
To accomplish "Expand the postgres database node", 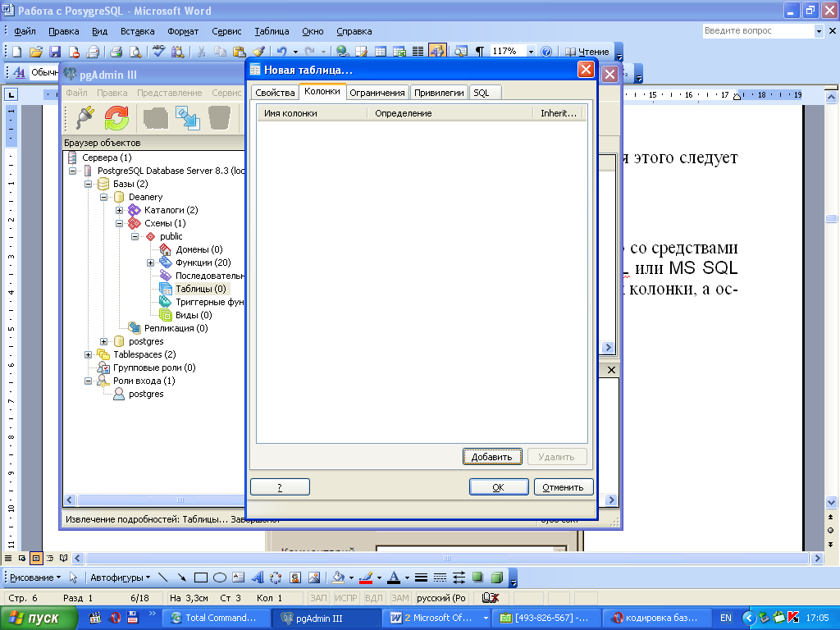I will (104, 341).
